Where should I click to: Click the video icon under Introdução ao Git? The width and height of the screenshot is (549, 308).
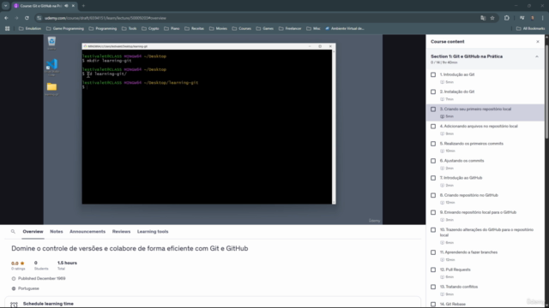coord(443,82)
